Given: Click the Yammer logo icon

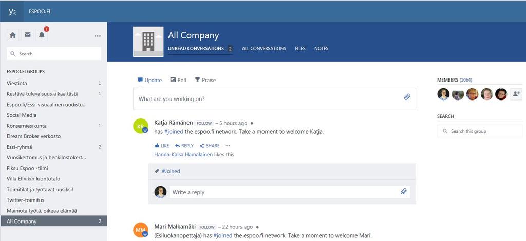Looking at the screenshot, I should coord(12,11).
